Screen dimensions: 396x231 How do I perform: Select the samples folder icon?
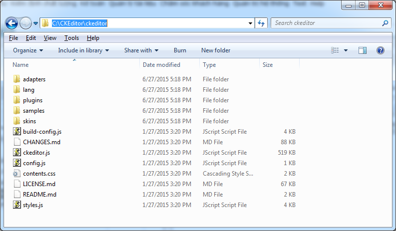tap(16, 110)
